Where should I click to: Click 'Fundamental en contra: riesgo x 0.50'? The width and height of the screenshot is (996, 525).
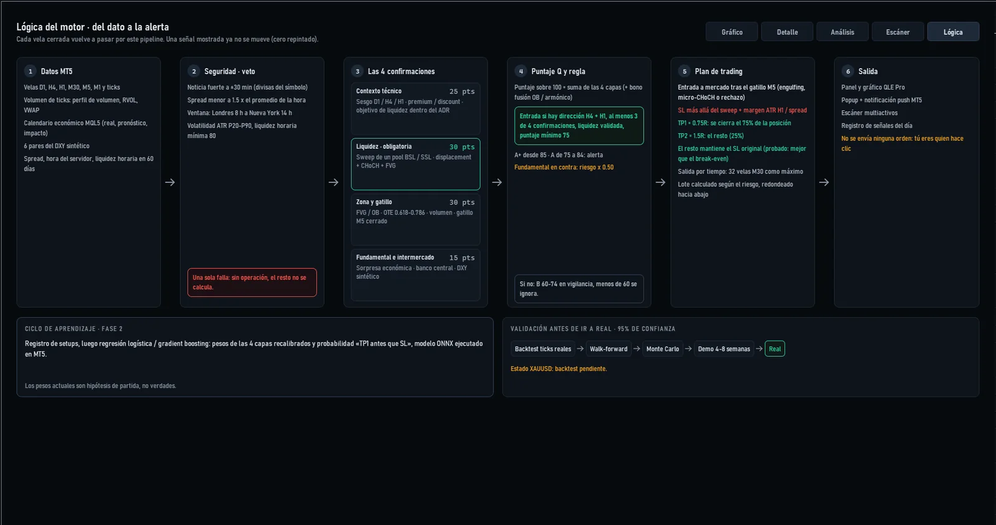point(564,168)
